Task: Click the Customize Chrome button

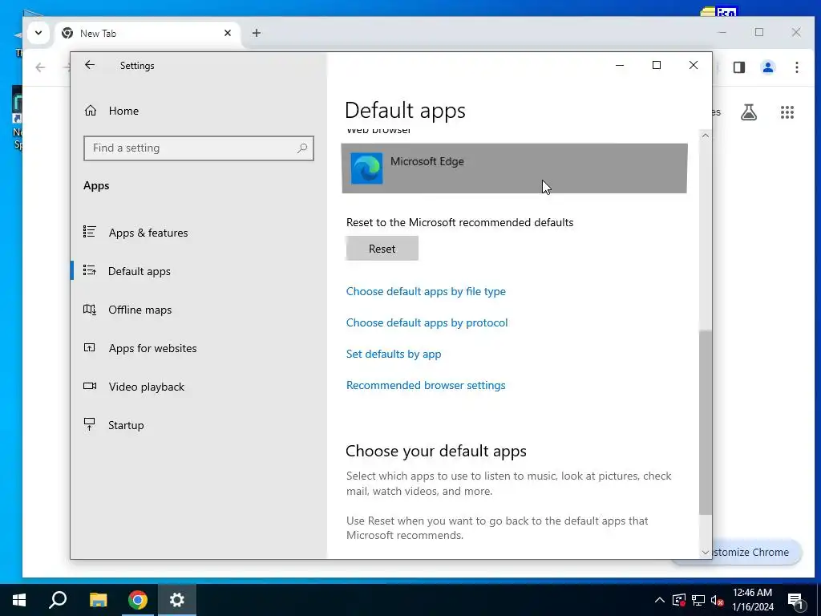Action: [x=755, y=552]
